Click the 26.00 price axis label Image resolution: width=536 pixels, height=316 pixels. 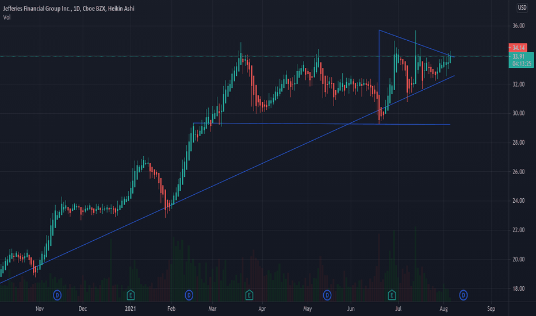tap(519, 172)
